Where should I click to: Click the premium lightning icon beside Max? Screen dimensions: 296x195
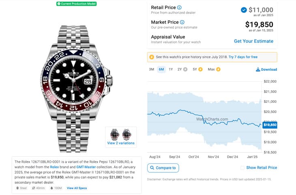(x=218, y=69)
